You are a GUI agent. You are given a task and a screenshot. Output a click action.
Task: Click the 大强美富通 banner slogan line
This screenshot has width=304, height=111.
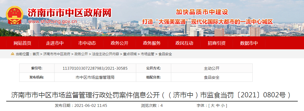click(x=208, y=21)
